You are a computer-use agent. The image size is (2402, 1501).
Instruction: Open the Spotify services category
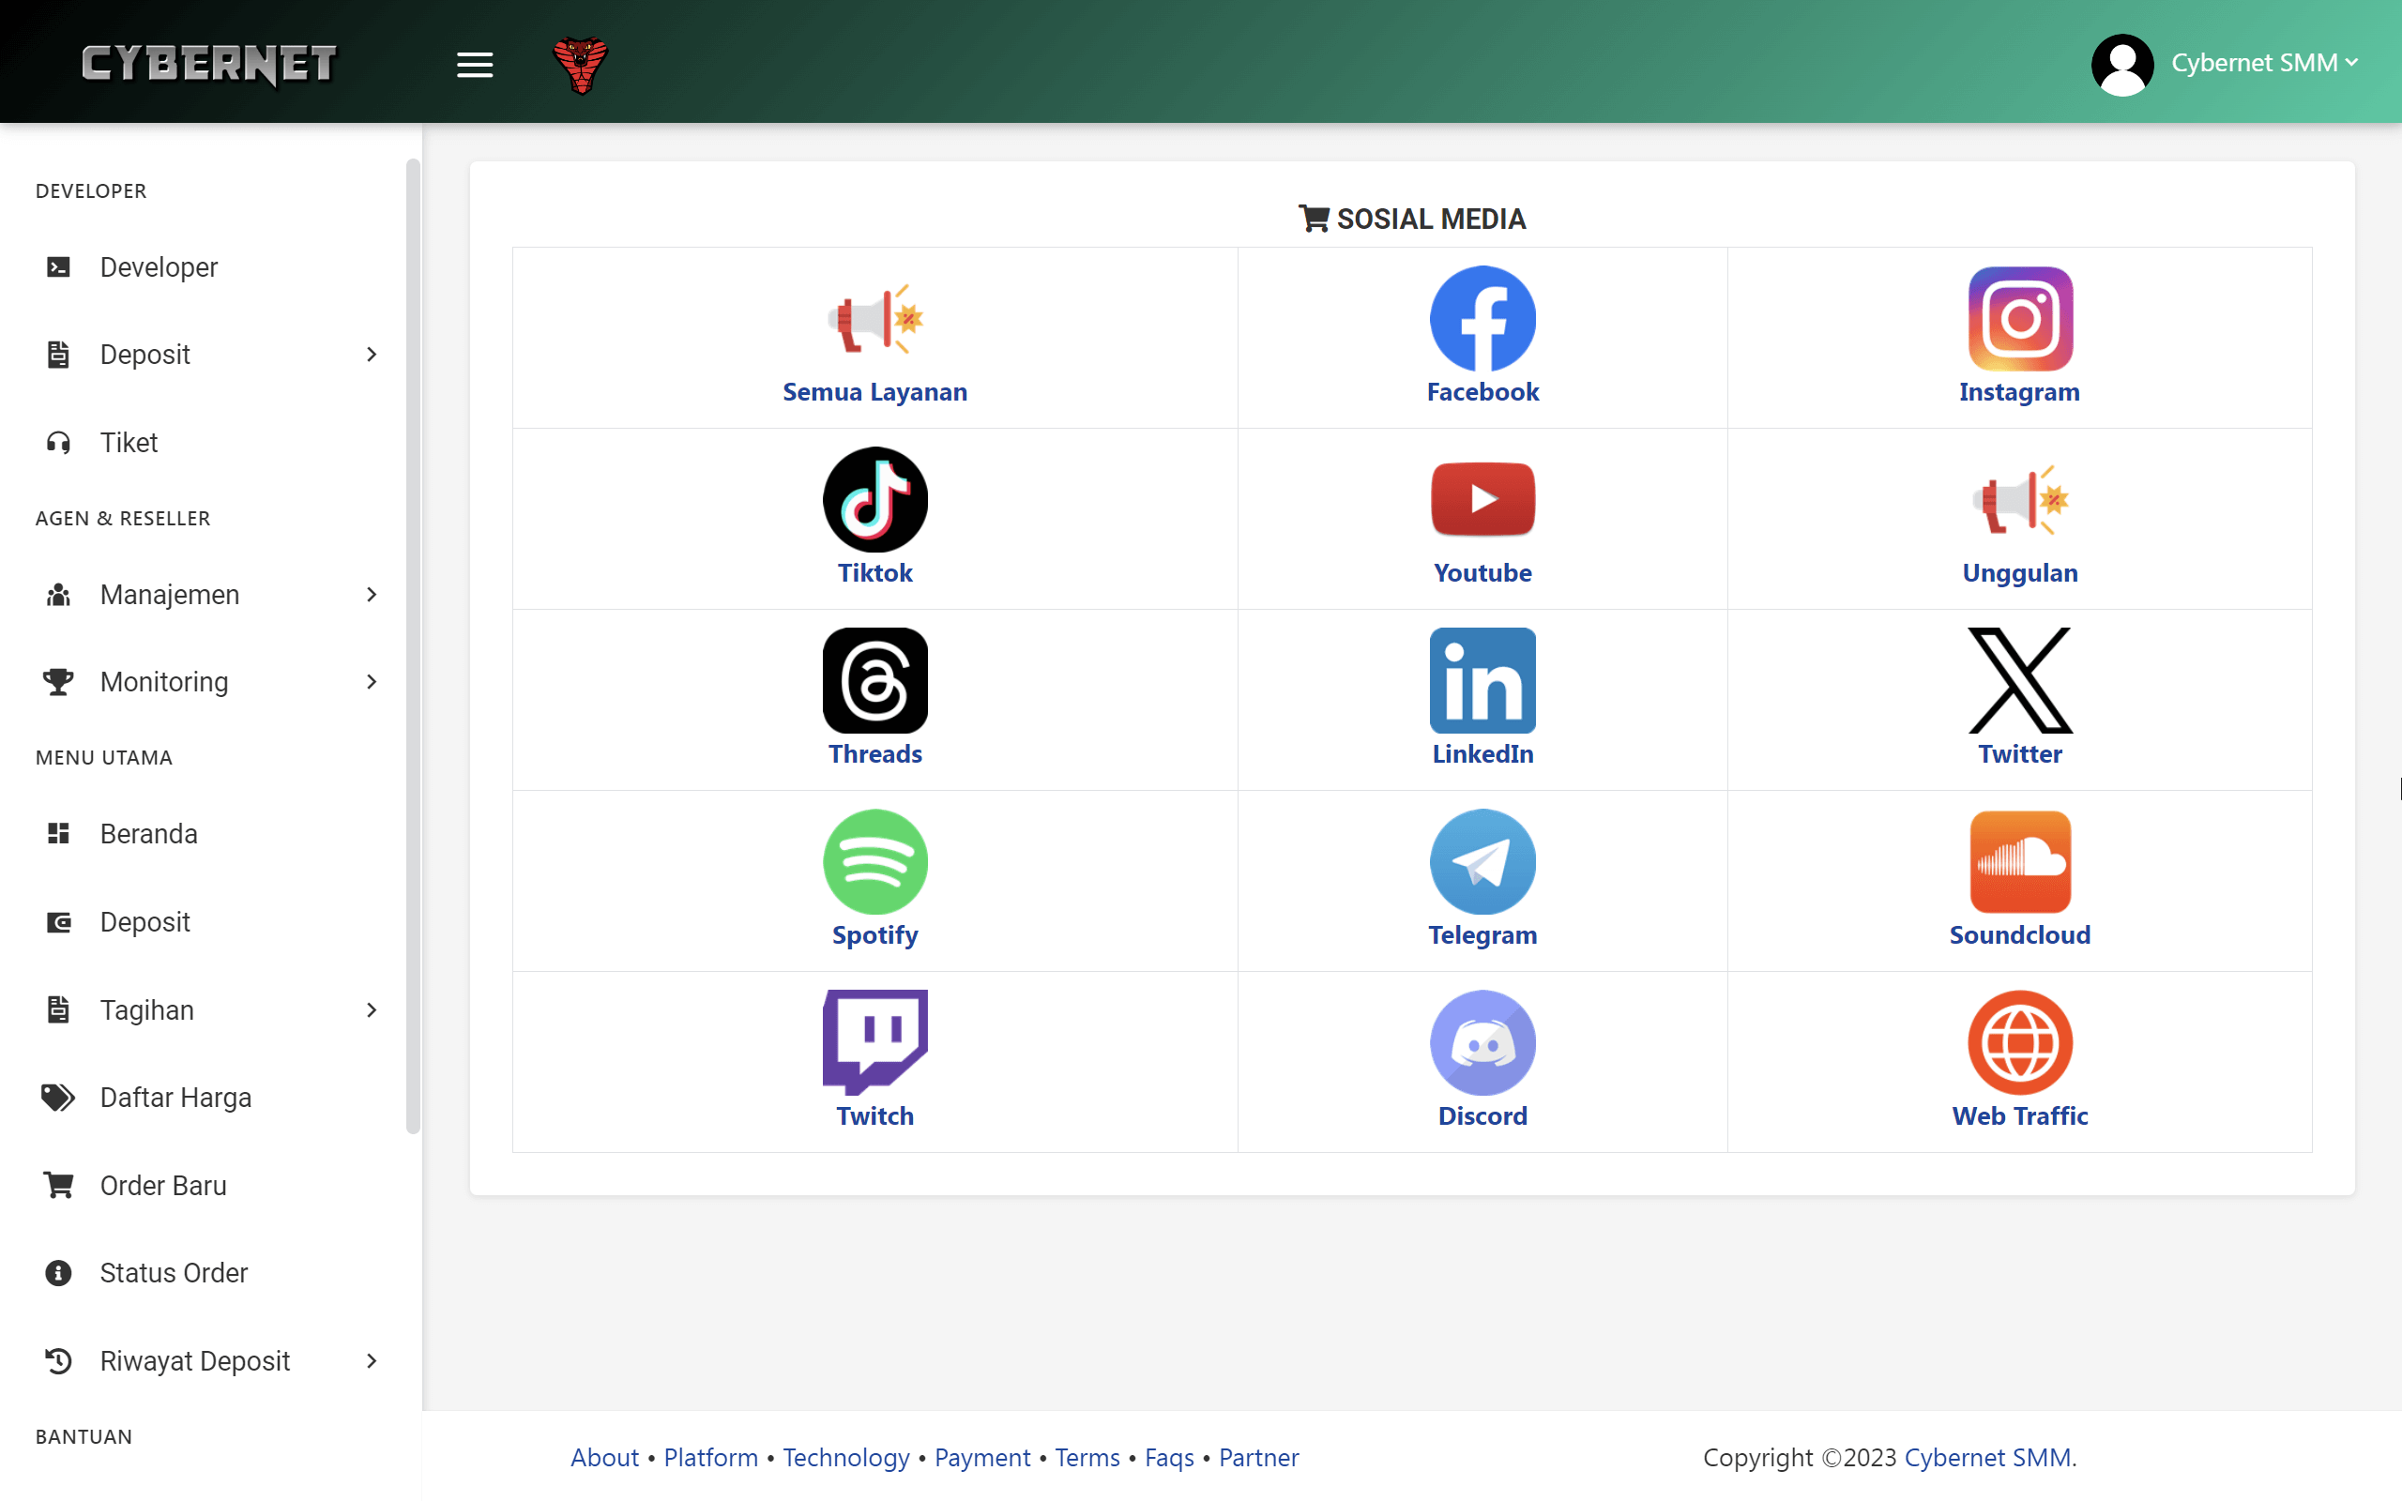tap(874, 879)
